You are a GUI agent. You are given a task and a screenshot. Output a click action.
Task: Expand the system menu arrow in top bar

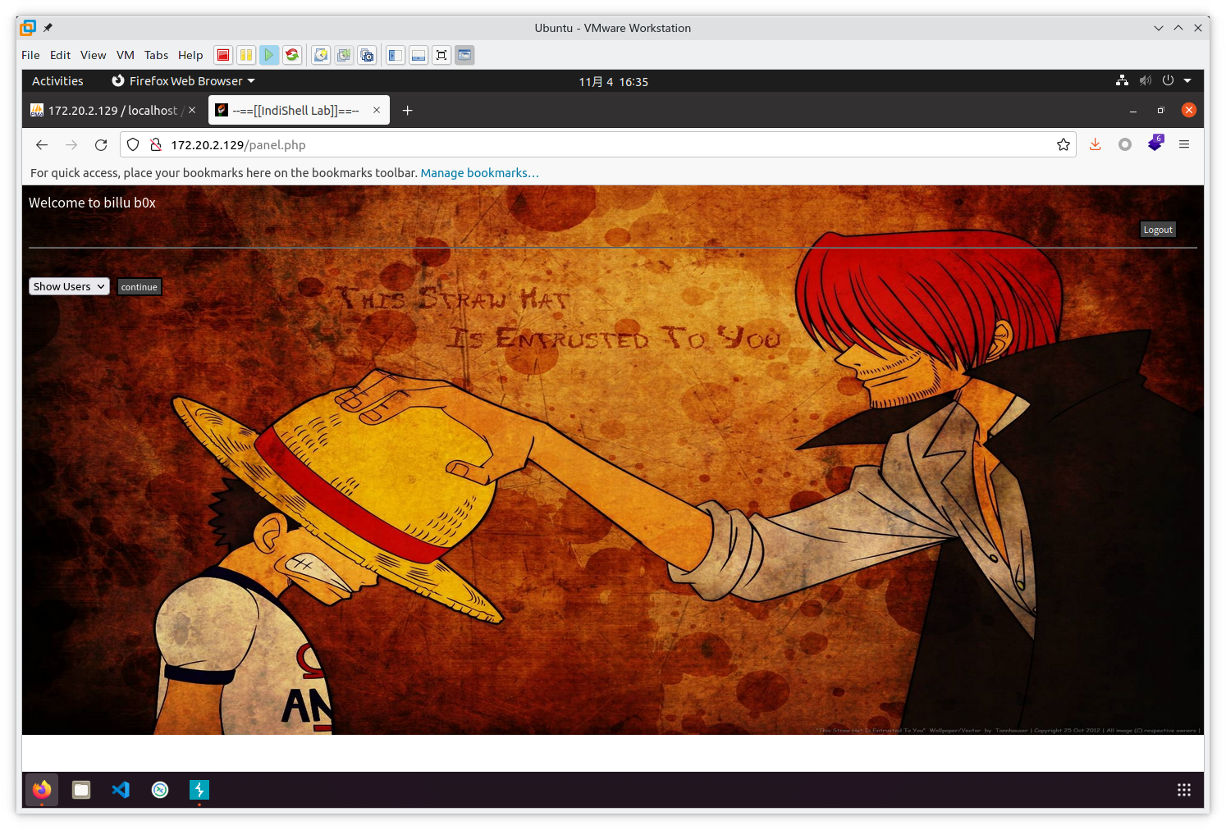point(1187,81)
